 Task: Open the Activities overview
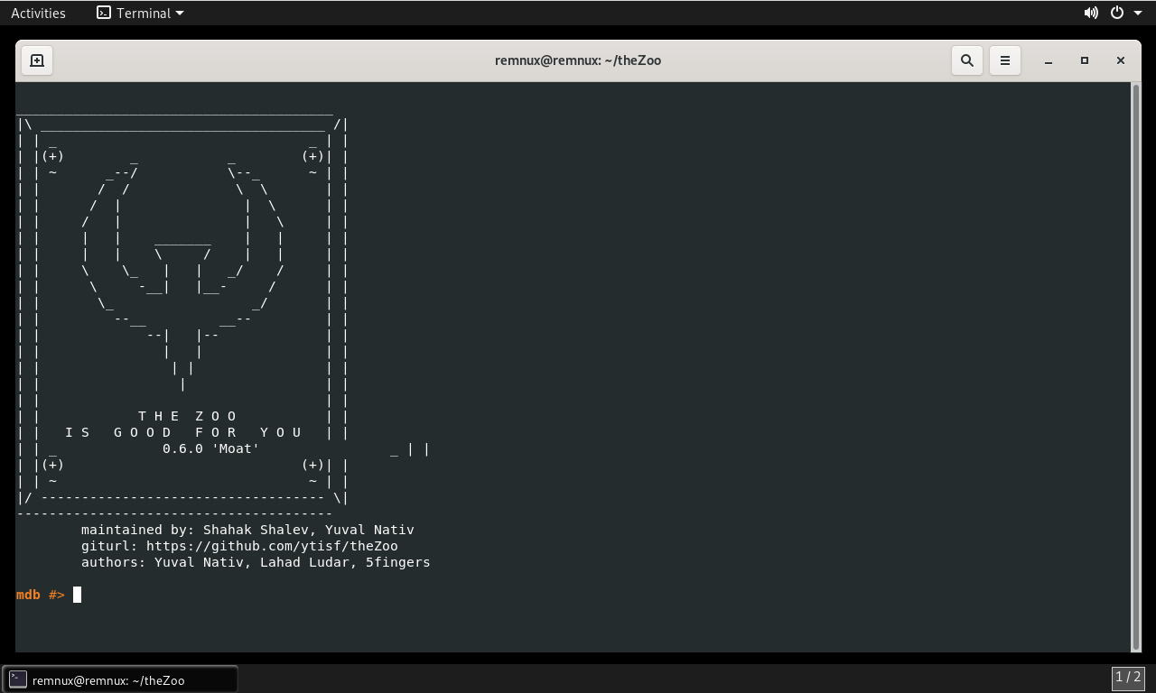38,13
